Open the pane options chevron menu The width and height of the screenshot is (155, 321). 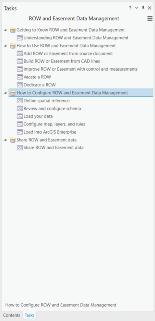pyautogui.click(x=137, y=8)
